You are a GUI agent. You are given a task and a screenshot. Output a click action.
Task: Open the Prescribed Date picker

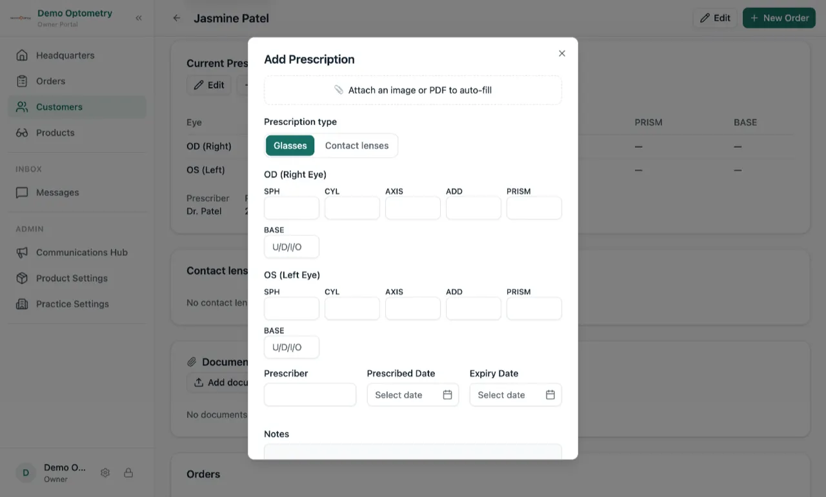pos(413,395)
